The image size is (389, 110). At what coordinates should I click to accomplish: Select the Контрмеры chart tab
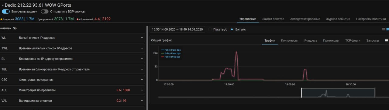coord(289,40)
